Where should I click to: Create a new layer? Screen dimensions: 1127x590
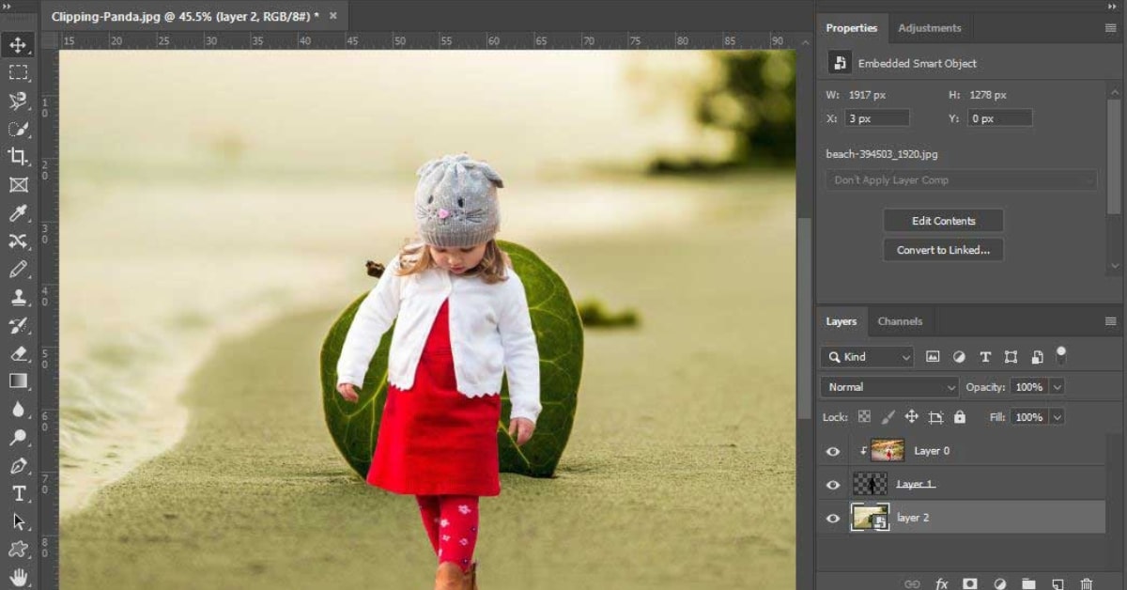[1058, 583]
